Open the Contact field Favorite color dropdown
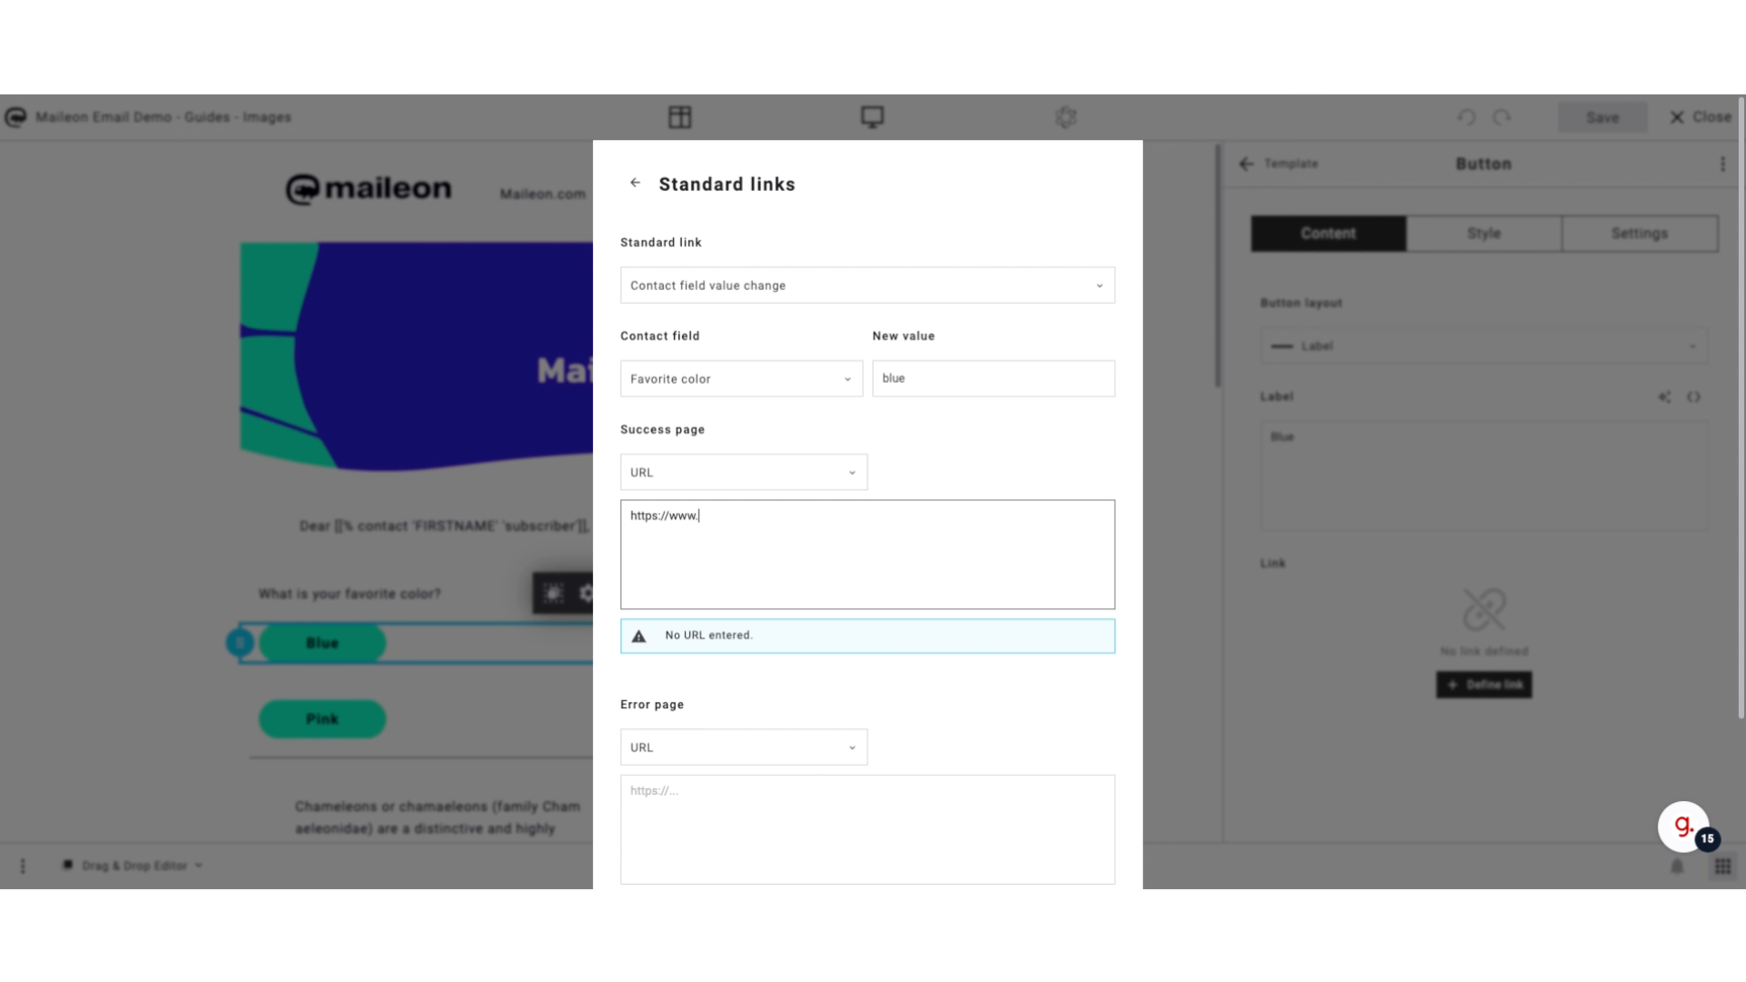This screenshot has width=1746, height=982. pyautogui.click(x=741, y=379)
